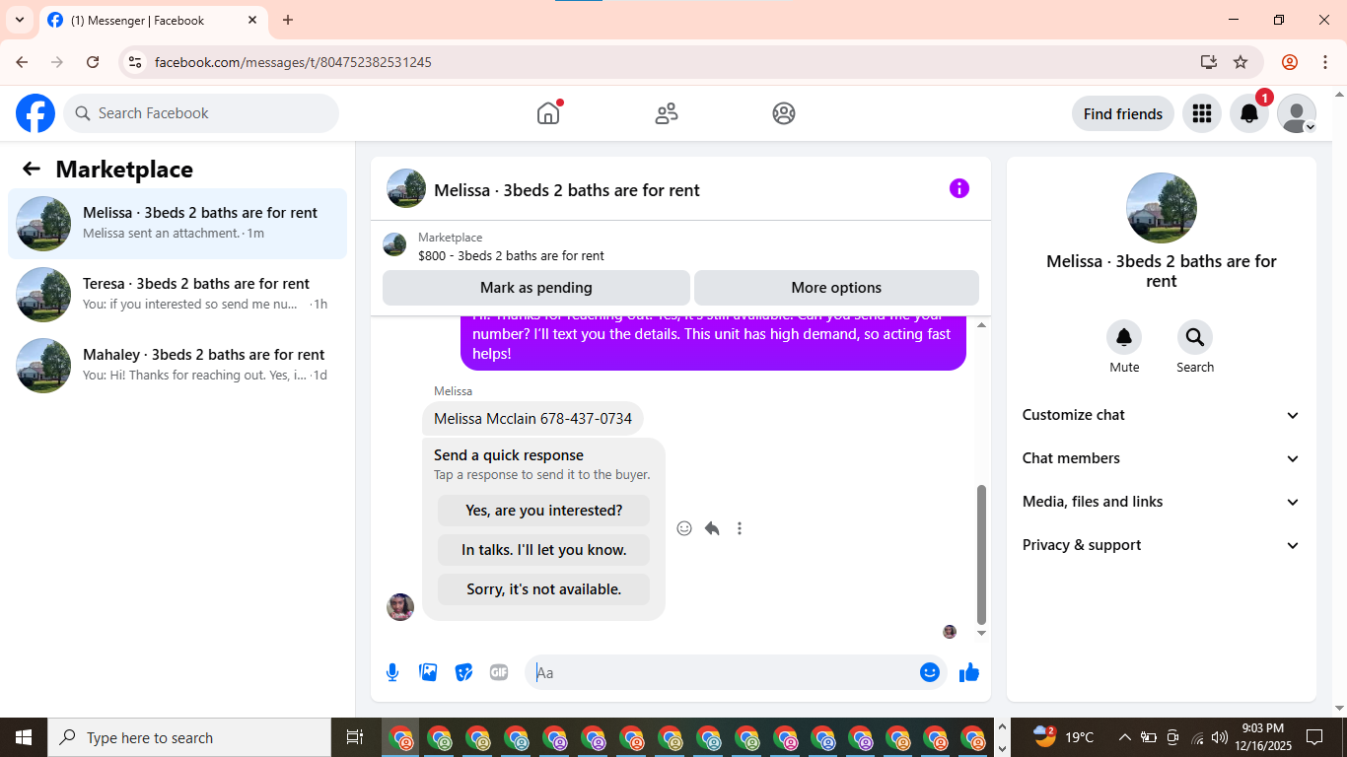Open Task View on the taskbar
The image size is (1347, 757).
coord(355,737)
